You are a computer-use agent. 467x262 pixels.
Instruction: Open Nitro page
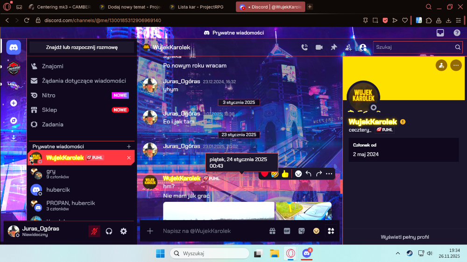pyautogui.click(x=81, y=95)
